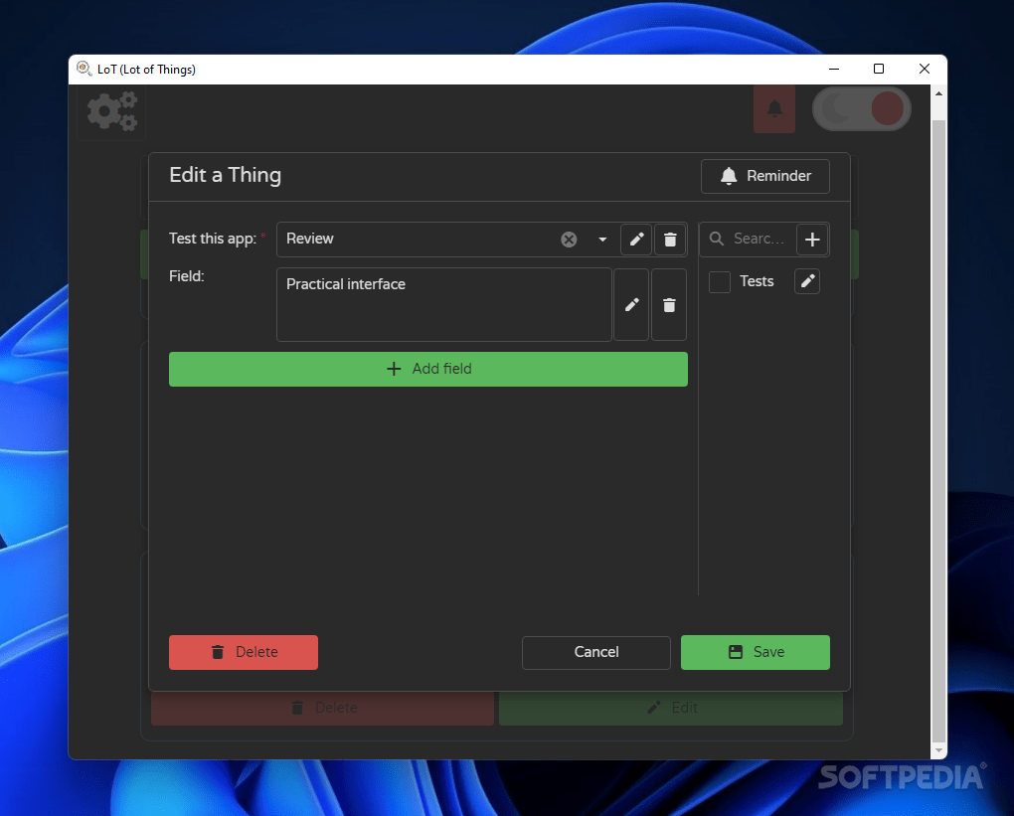This screenshot has height=816, width=1014.
Task: Click the Review combo box text
Action: point(310,239)
